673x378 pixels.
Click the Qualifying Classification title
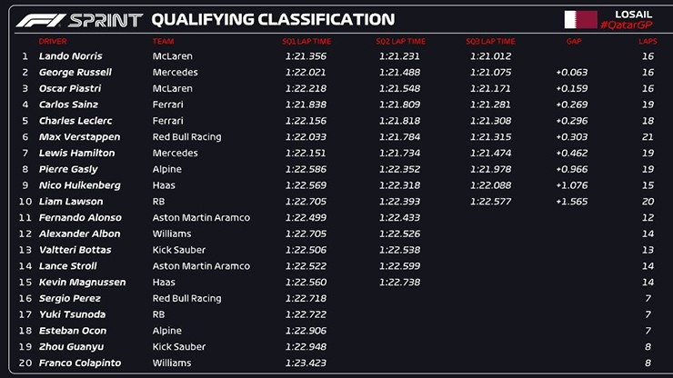pyautogui.click(x=273, y=19)
